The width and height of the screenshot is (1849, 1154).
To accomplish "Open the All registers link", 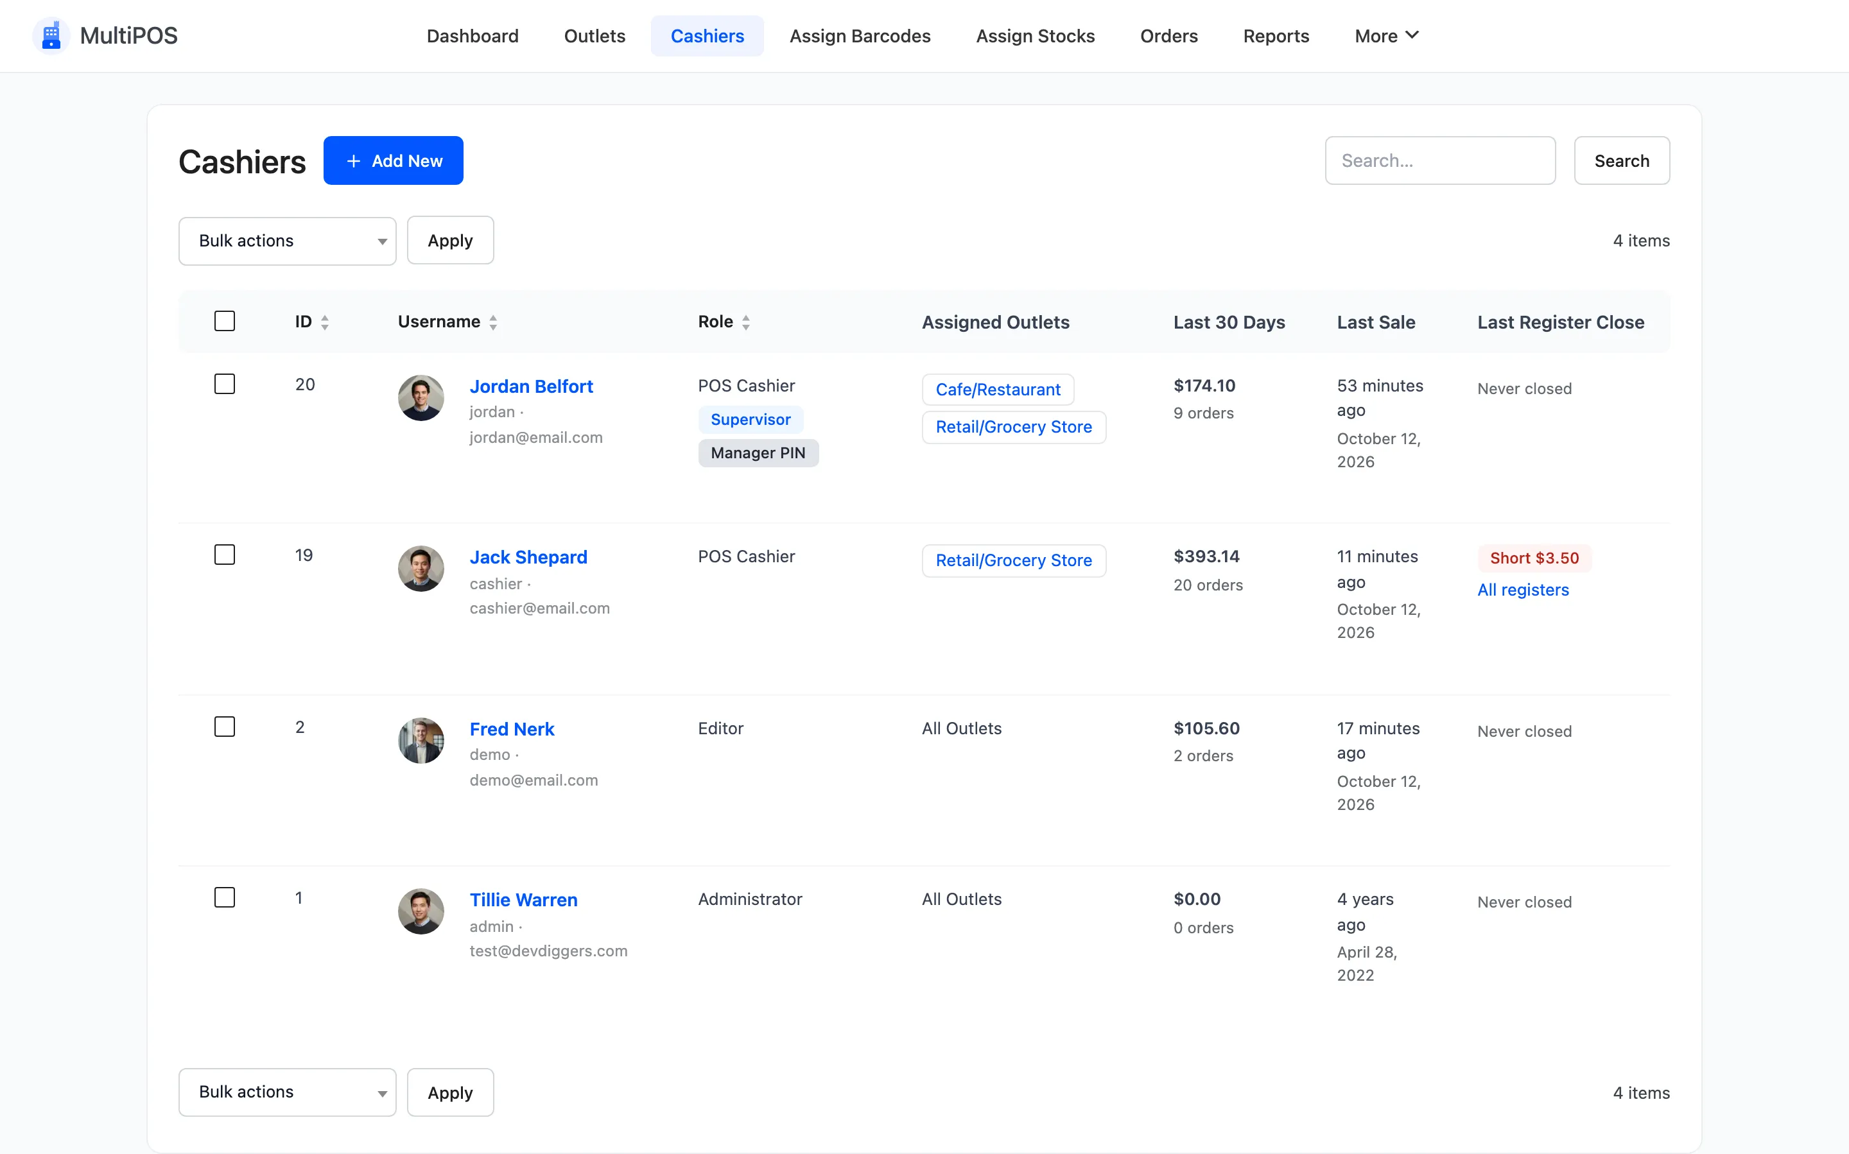I will (x=1523, y=590).
